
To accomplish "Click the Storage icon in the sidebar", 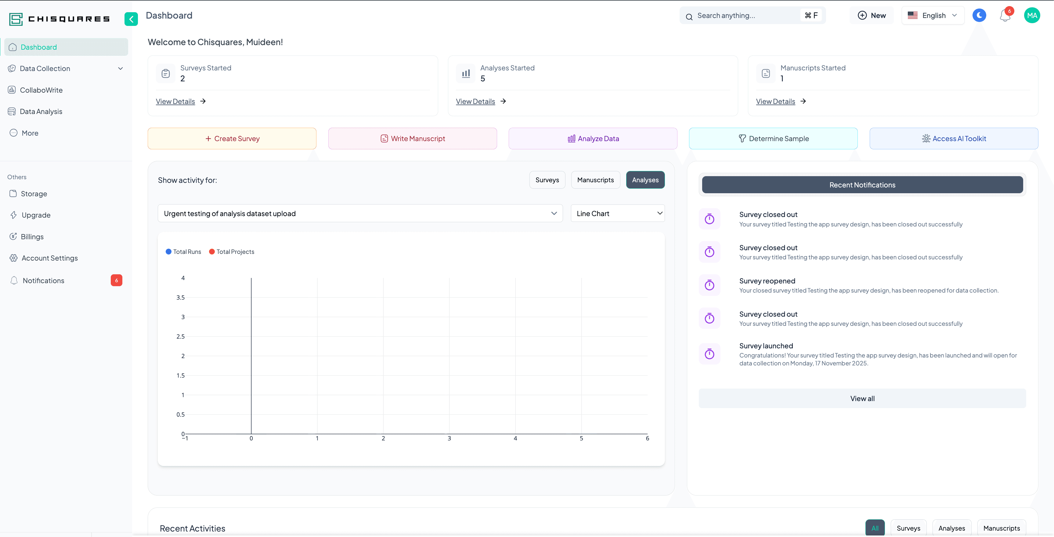I will tap(13, 193).
